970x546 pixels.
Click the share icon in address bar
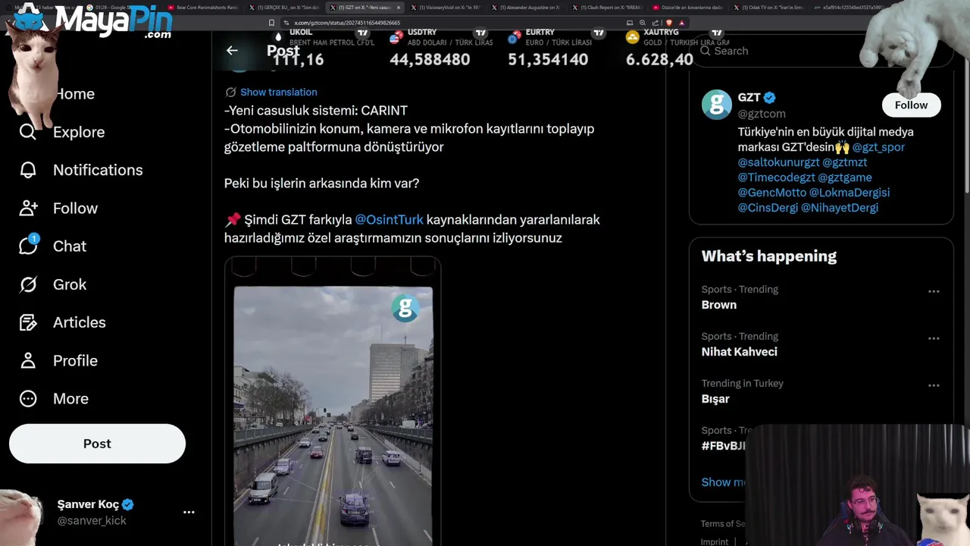click(656, 23)
